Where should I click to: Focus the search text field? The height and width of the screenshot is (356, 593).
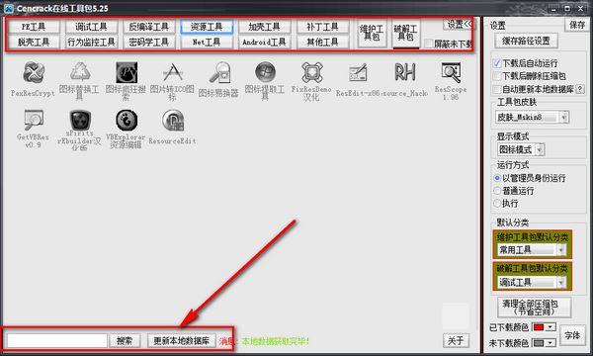pos(56,340)
